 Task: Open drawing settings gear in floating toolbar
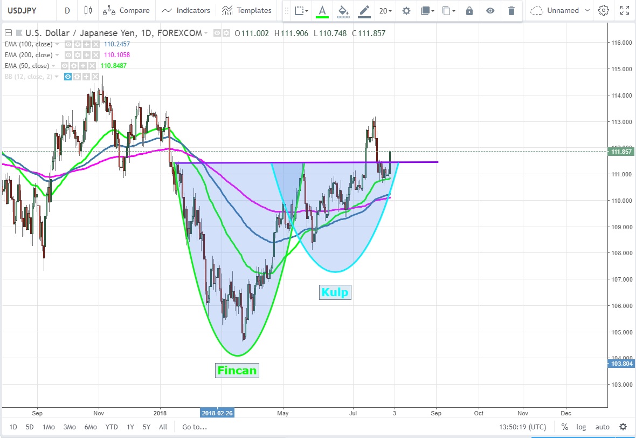click(x=406, y=11)
